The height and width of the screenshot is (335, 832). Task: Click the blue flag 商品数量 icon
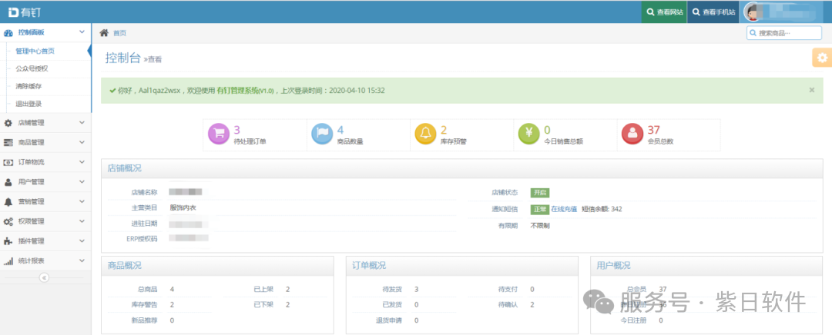tap(322, 134)
